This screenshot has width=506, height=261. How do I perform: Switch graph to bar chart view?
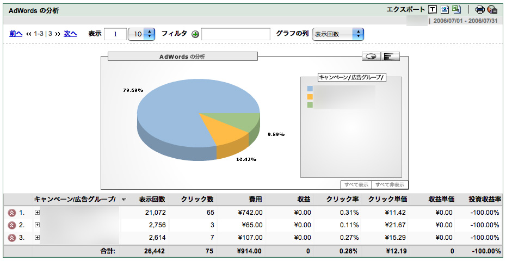point(390,56)
